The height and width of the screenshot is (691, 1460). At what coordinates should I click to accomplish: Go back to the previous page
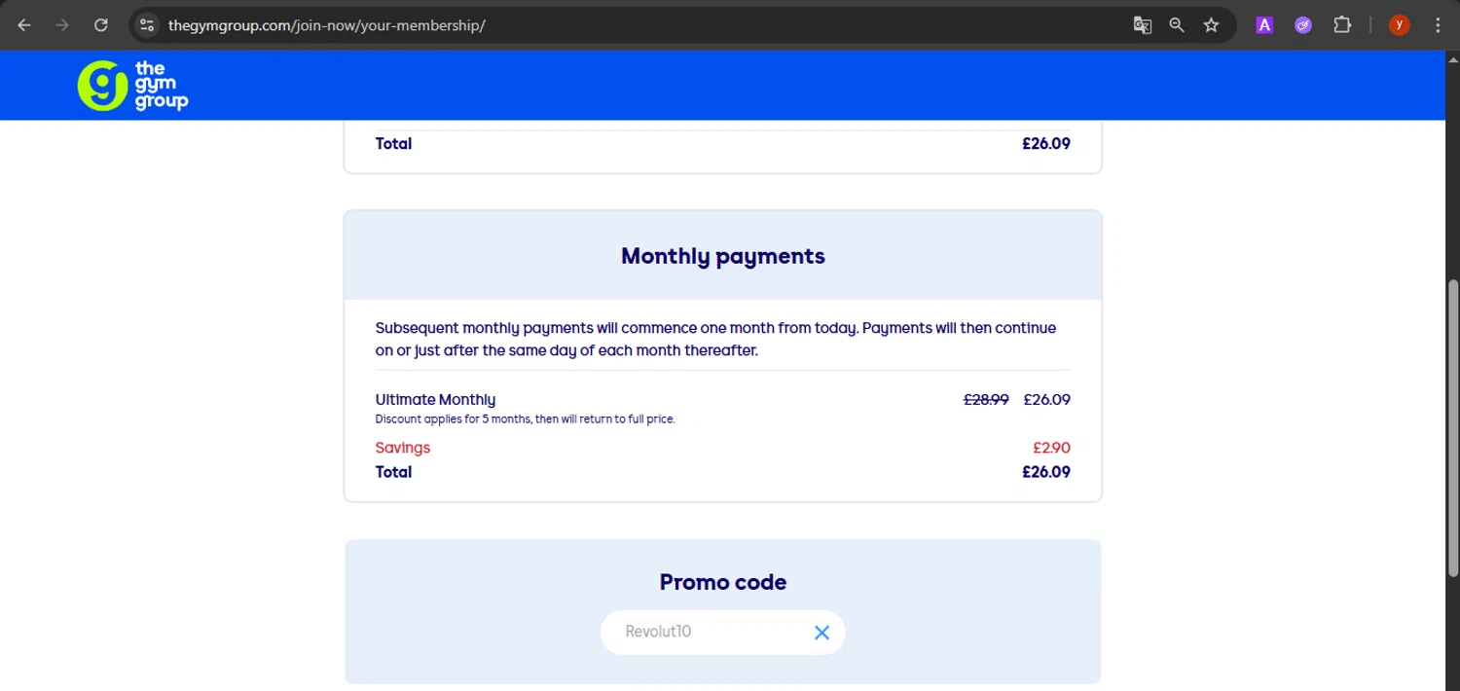click(x=24, y=25)
